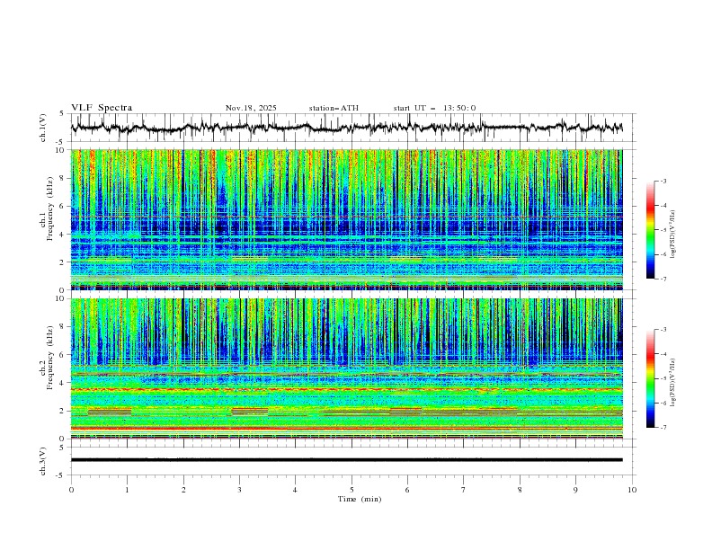Click the "8" kHz tick of ch.1 spectrogram
Image resolution: width=712 pixels, height=550 pixels.
tap(63, 178)
